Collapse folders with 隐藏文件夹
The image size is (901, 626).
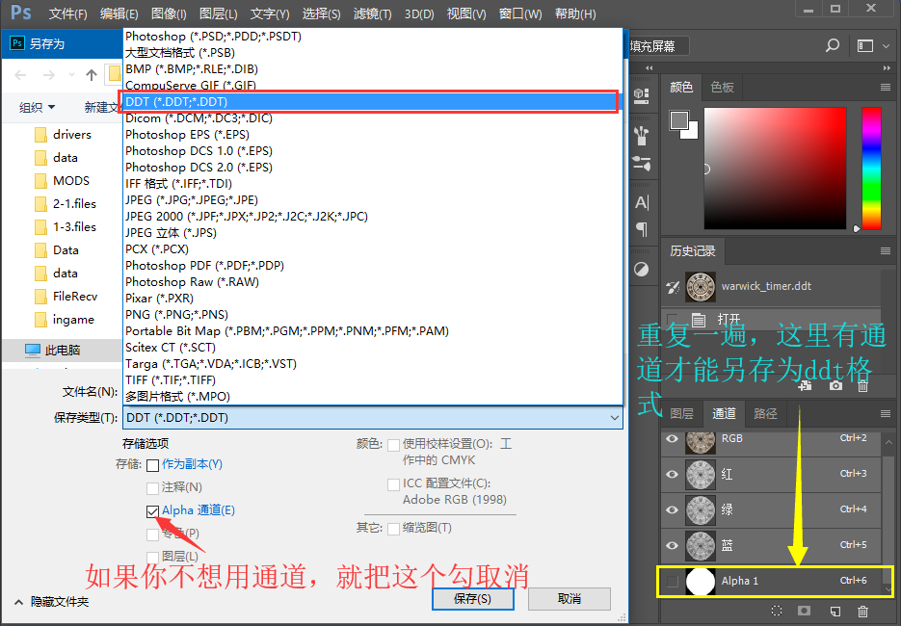click(x=51, y=602)
